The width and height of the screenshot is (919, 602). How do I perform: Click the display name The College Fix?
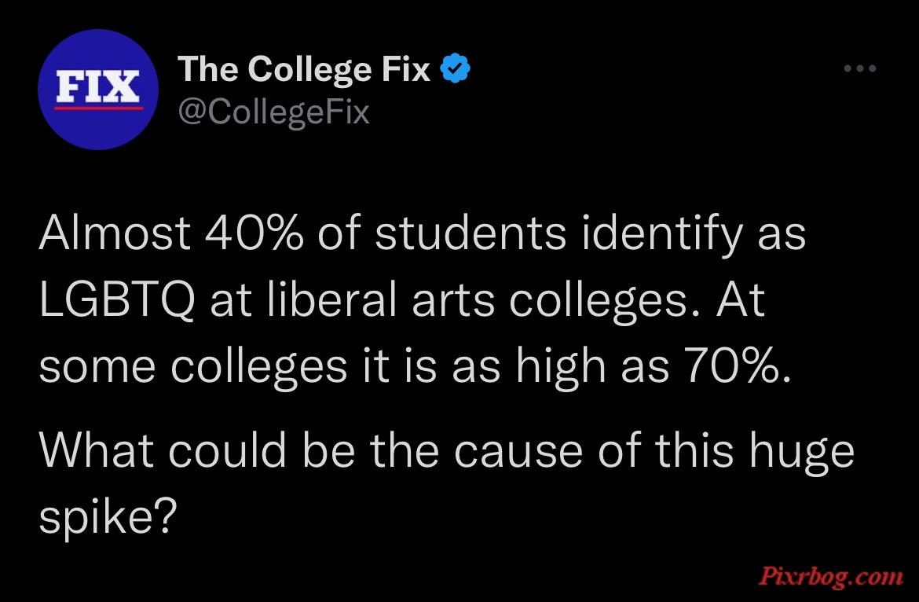coord(304,70)
